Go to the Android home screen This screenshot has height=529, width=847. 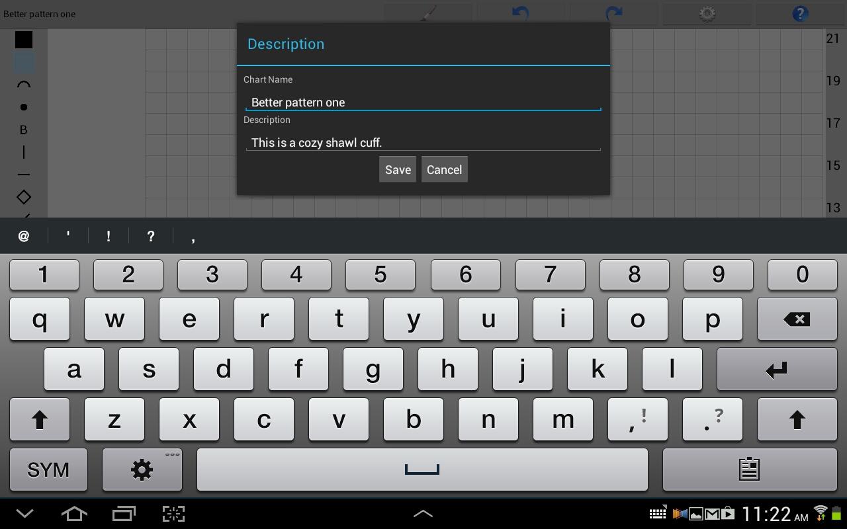[74, 514]
